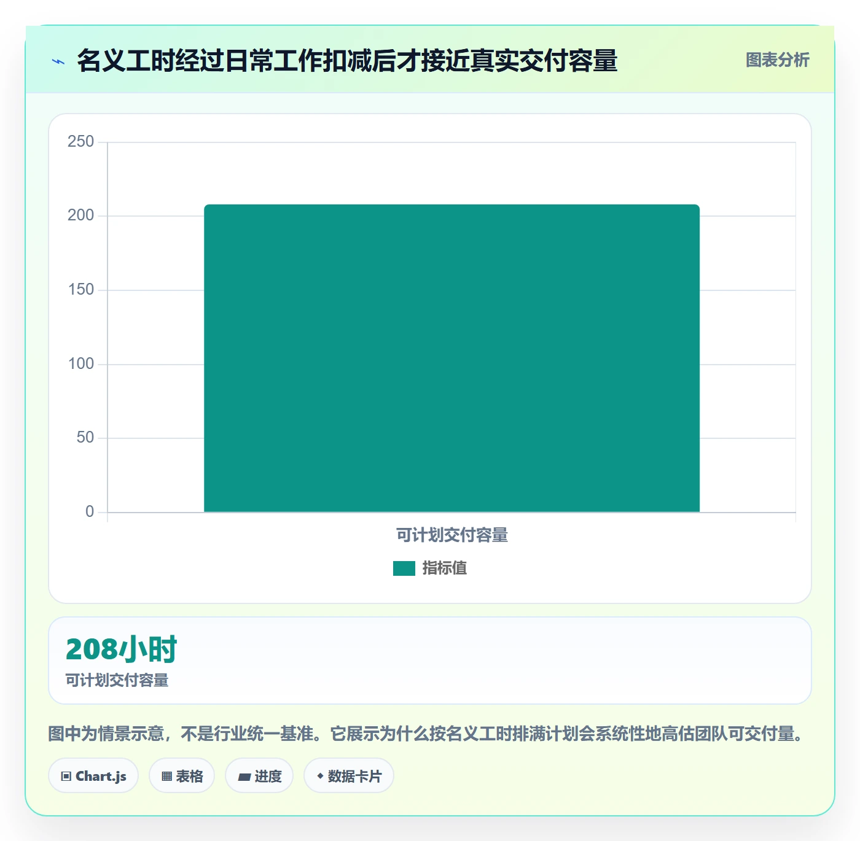Select the 数据卡片 tag chip
Screen dimensions: 860x841
(349, 776)
